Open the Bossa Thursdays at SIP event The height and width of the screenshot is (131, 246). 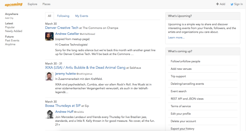tap(63, 106)
